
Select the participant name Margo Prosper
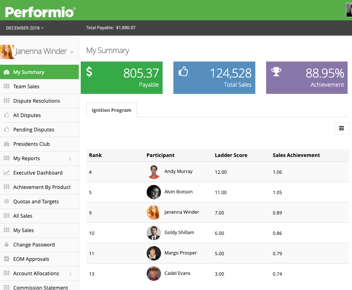(x=181, y=253)
